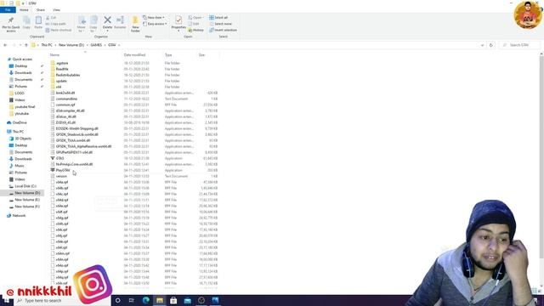Switch to the View ribbon tab
The image size is (544, 306).
pos(56,10)
